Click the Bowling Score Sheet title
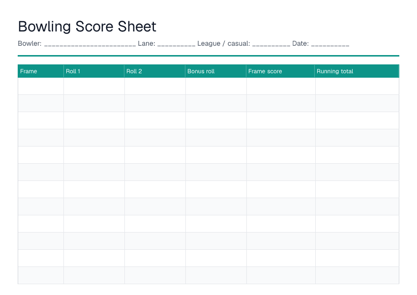417x295 pixels. [x=87, y=27]
